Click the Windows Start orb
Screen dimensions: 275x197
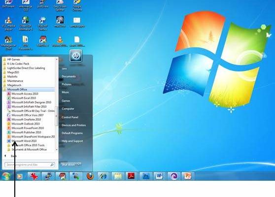(x=6, y=176)
